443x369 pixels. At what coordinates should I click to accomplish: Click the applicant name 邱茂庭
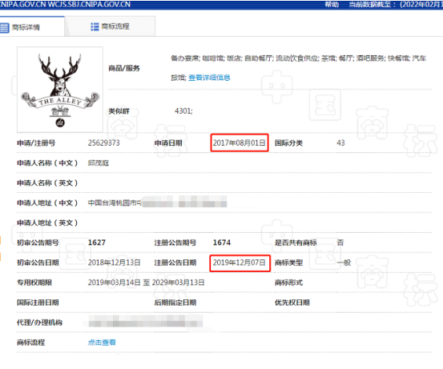99,163
